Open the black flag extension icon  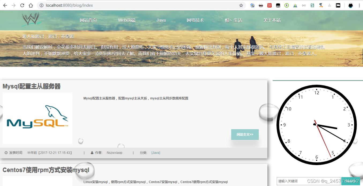pos(338,5)
